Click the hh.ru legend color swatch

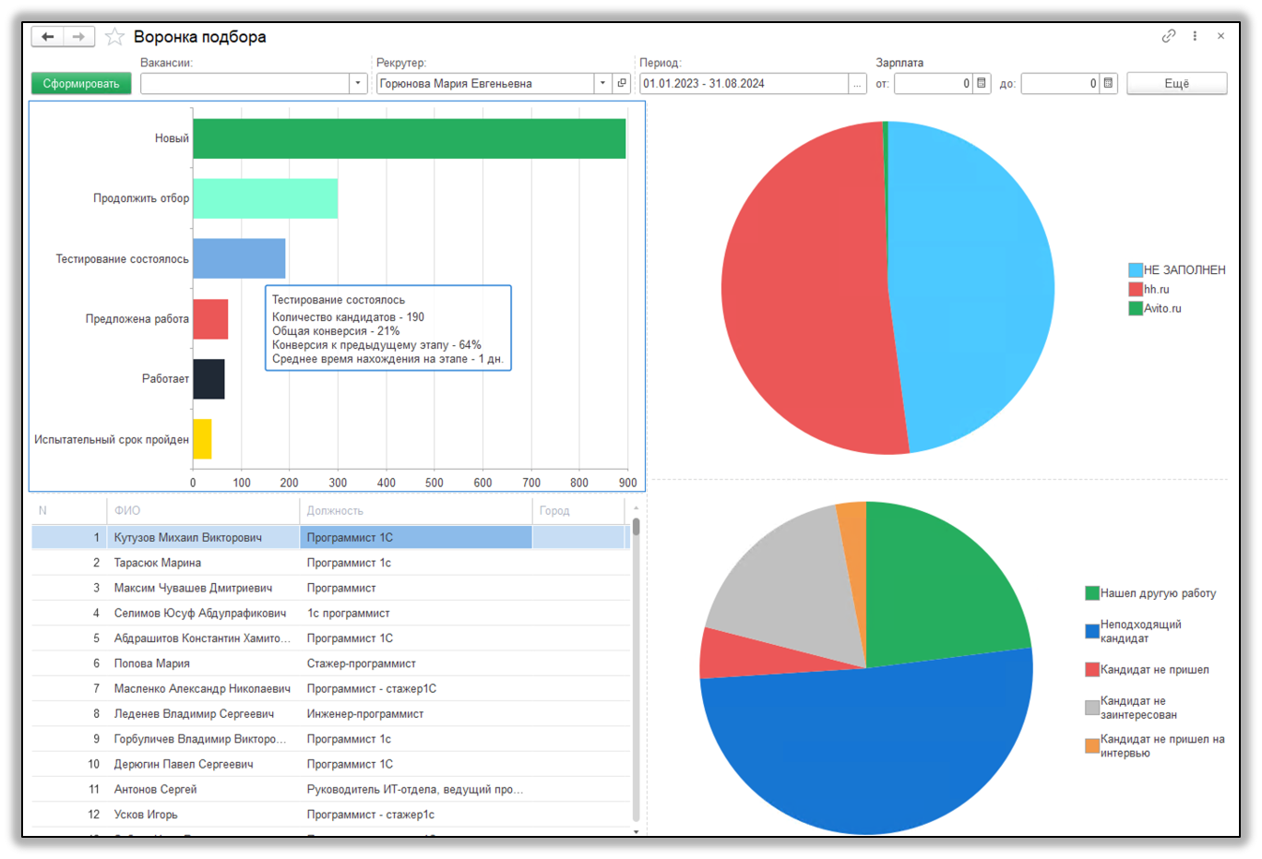(x=1136, y=290)
